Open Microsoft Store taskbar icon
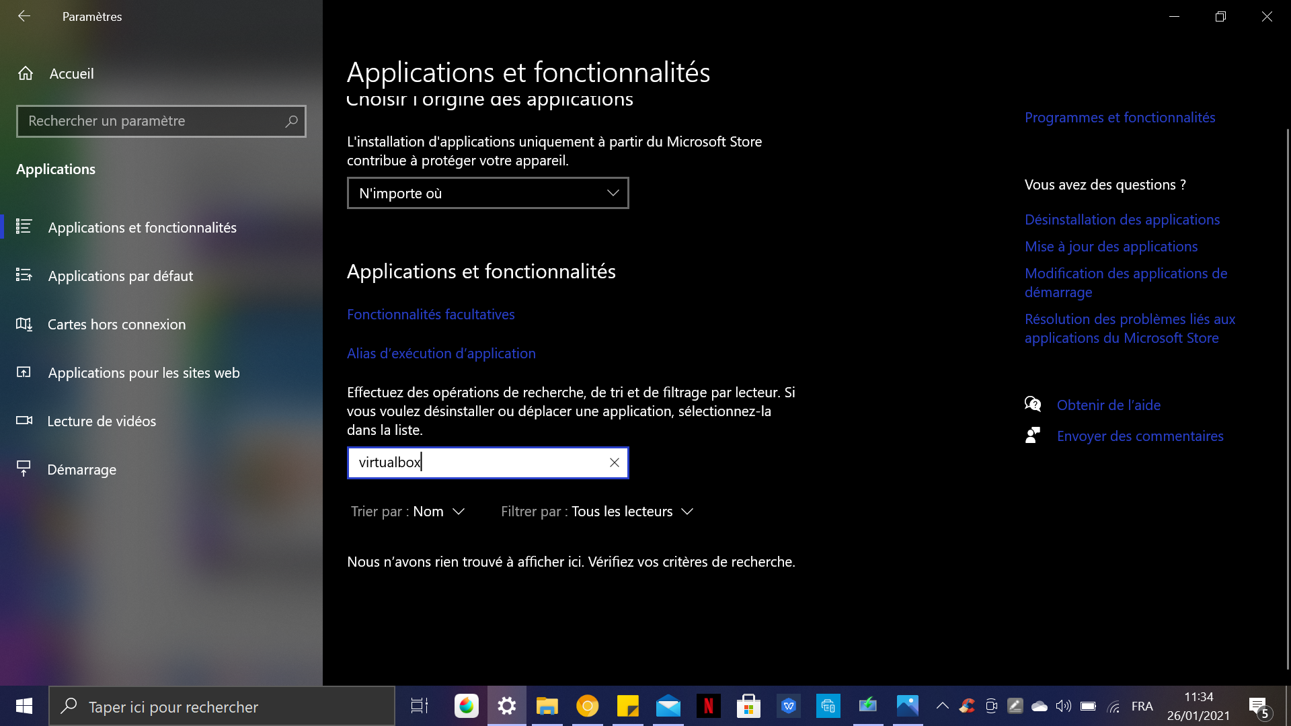This screenshot has height=726, width=1291. 748,706
